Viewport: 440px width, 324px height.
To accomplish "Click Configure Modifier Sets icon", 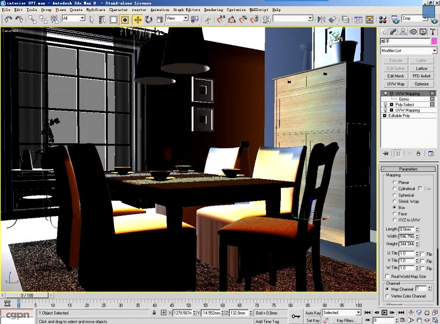I will (431, 153).
